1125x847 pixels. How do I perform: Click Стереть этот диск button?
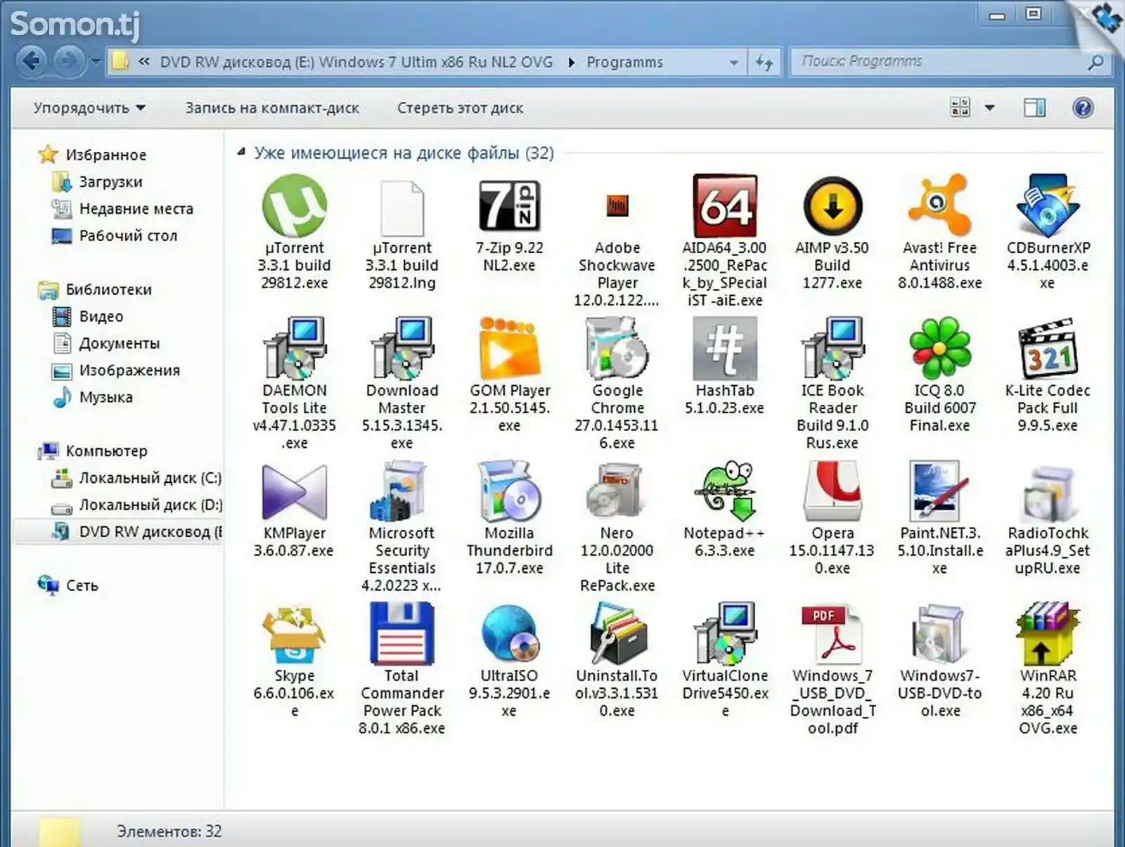[460, 108]
